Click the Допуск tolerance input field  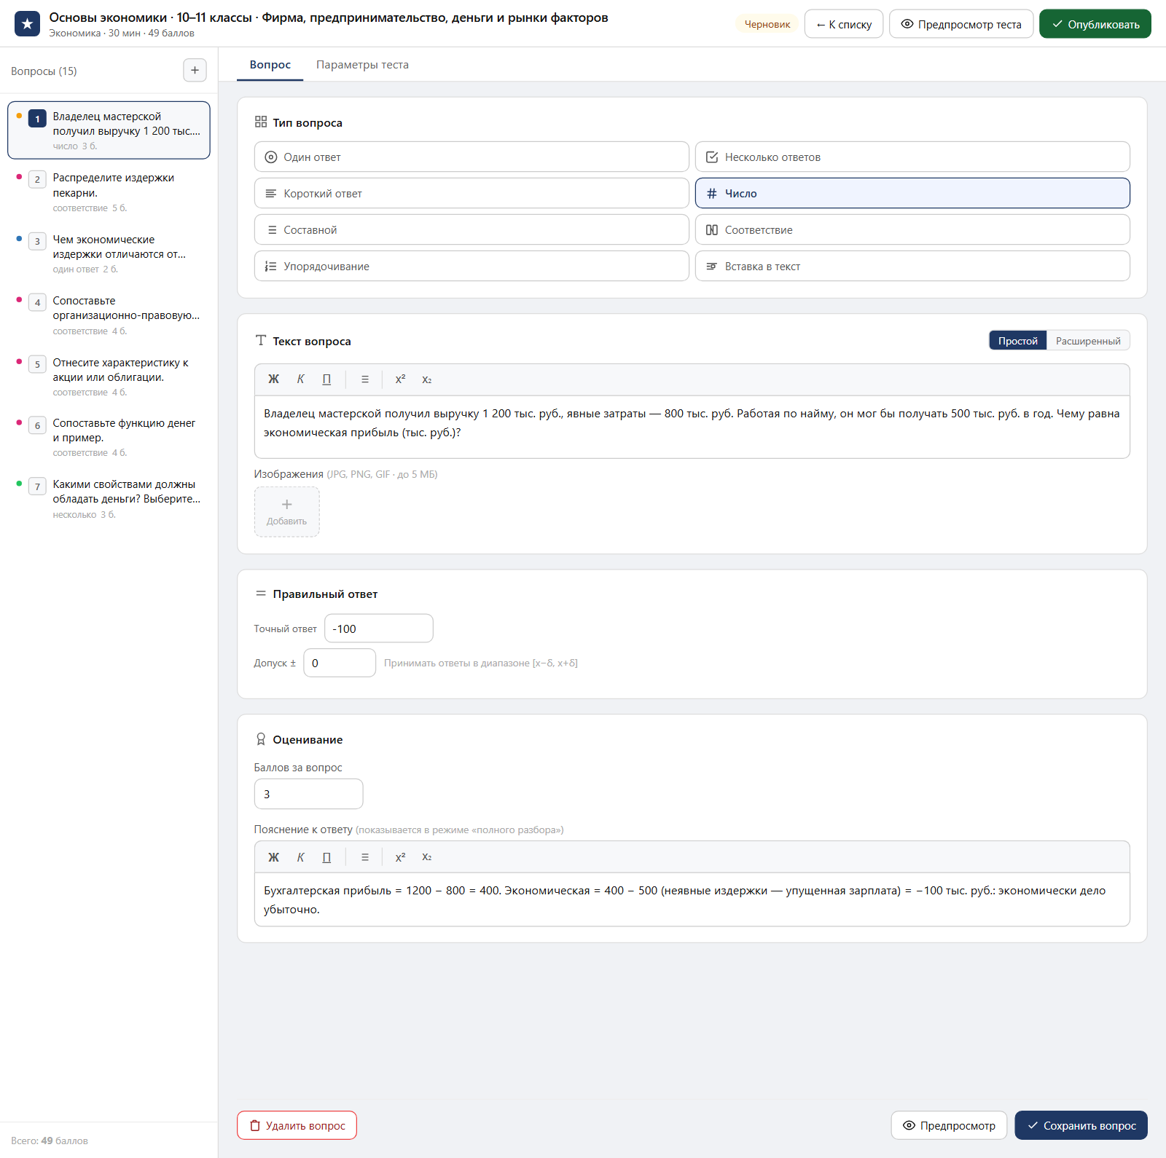click(340, 663)
